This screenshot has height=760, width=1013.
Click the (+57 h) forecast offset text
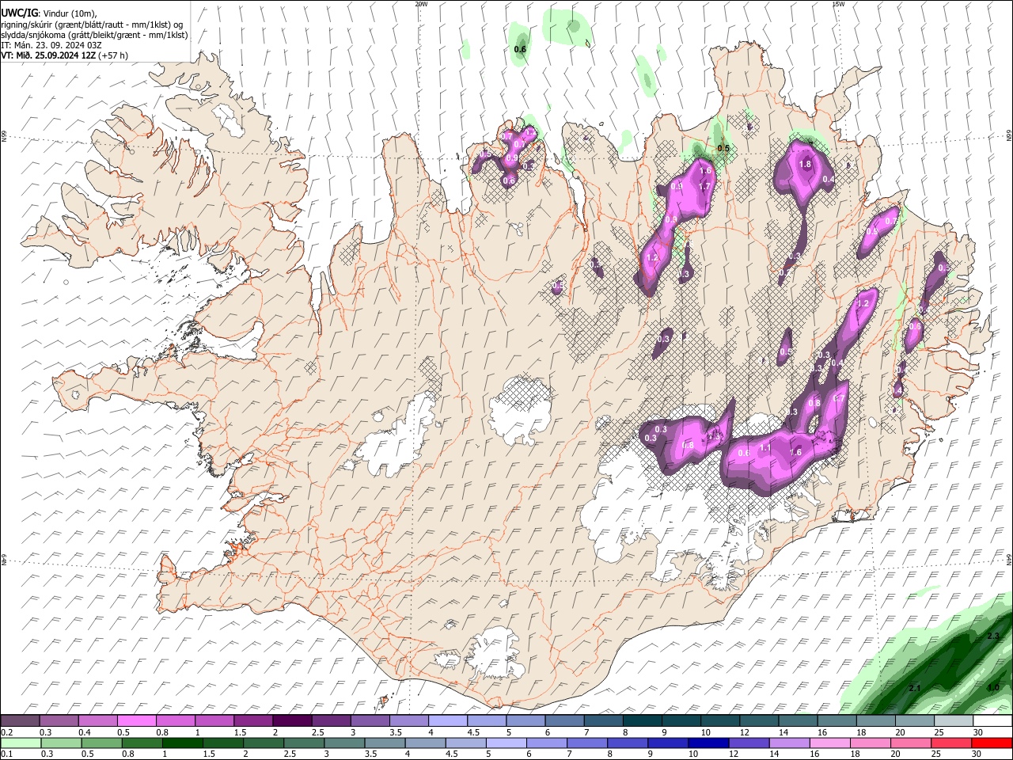click(x=113, y=55)
